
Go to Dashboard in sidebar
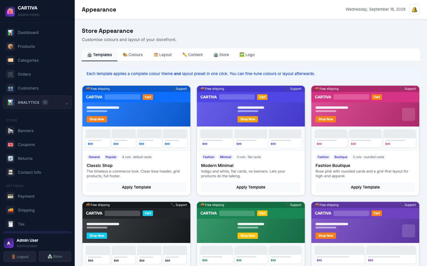click(37, 33)
